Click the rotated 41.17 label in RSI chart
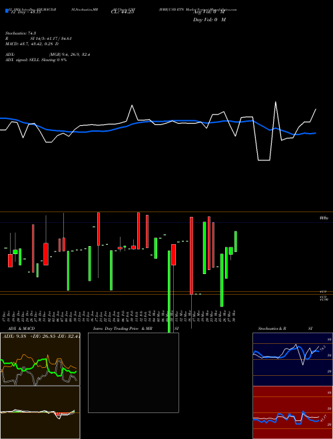The image size is (333, 439). click(322, 419)
